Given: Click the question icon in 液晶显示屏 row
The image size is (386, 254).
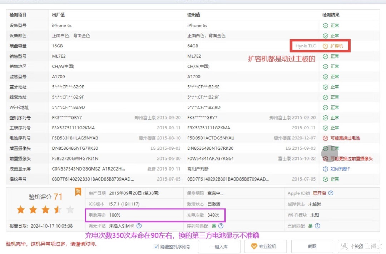Looking at the screenshot, I should click(326, 169).
